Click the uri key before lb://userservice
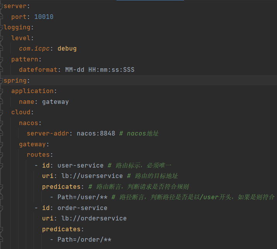This screenshot has height=249, width=277. pos(48,176)
